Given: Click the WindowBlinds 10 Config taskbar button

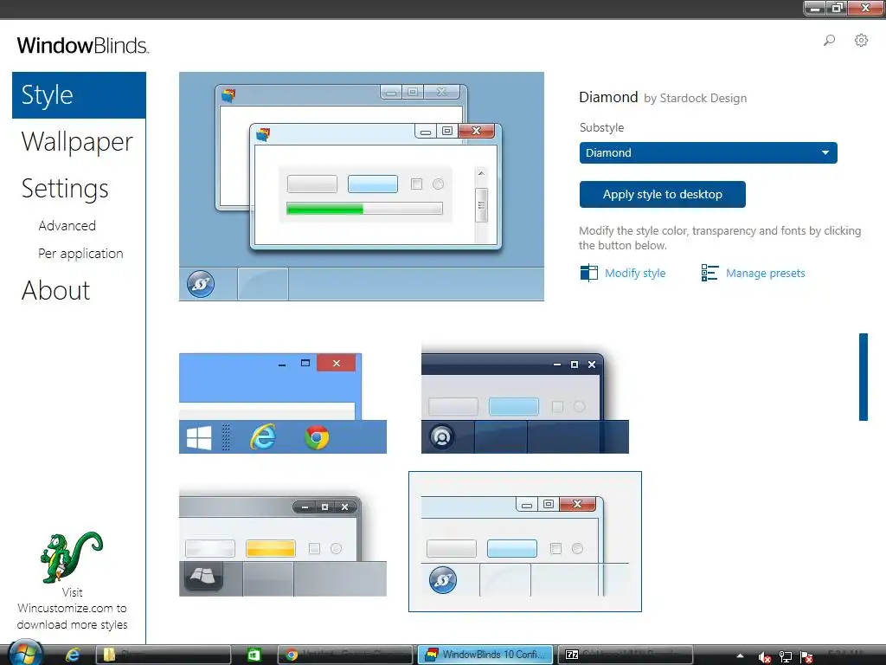Looking at the screenshot, I should [486, 655].
